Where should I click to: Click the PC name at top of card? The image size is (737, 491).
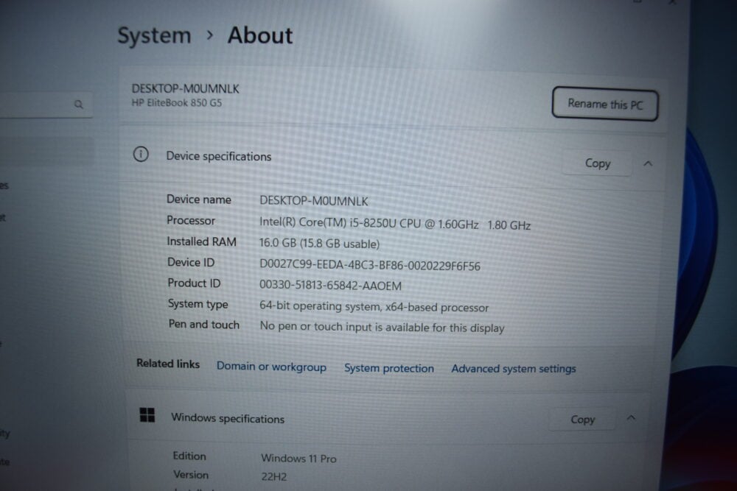pos(185,89)
